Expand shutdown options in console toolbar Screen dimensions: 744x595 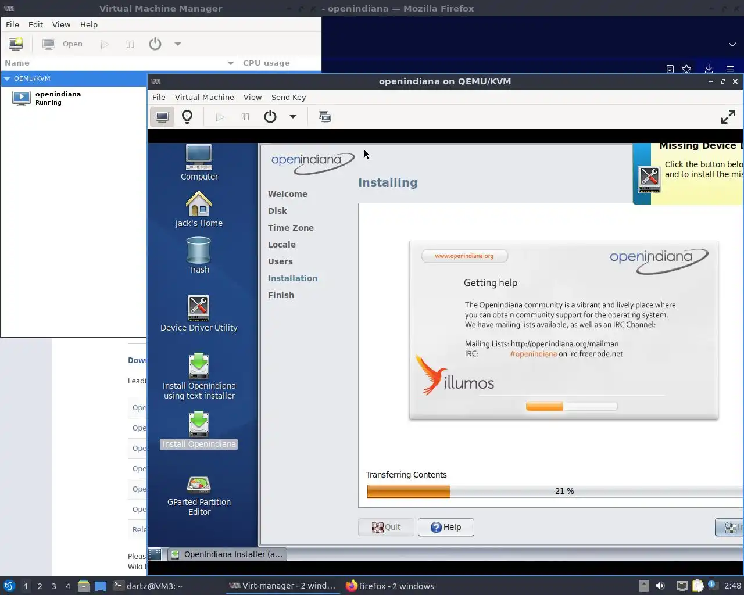pyautogui.click(x=293, y=117)
